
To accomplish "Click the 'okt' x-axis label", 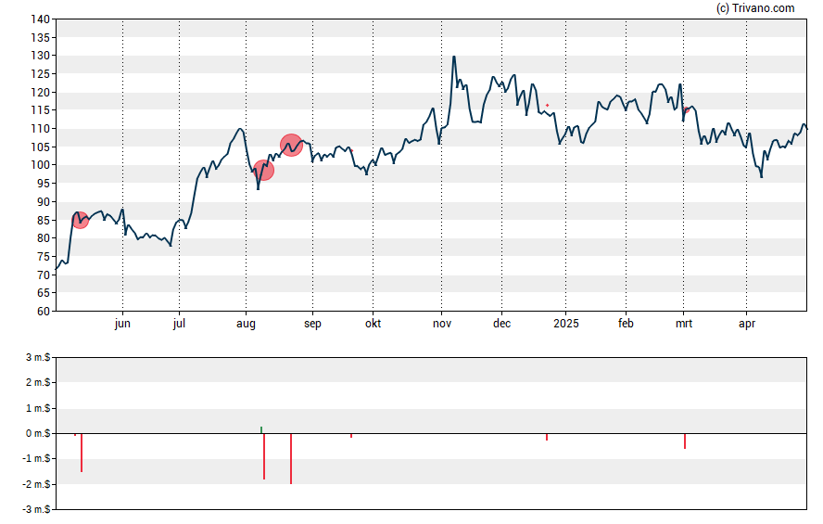I will pyautogui.click(x=374, y=324).
